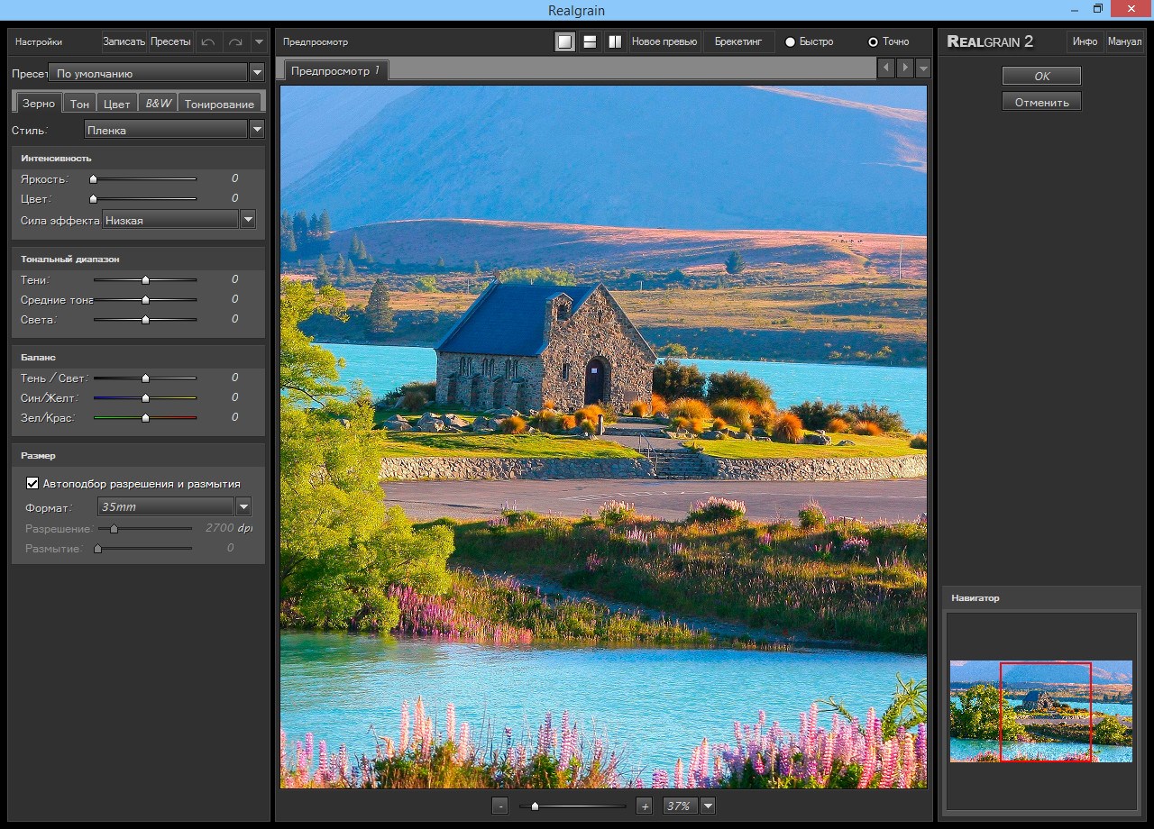The image size is (1154, 829).
Task: Open the Формат 35mm dropdown
Action: click(x=243, y=507)
